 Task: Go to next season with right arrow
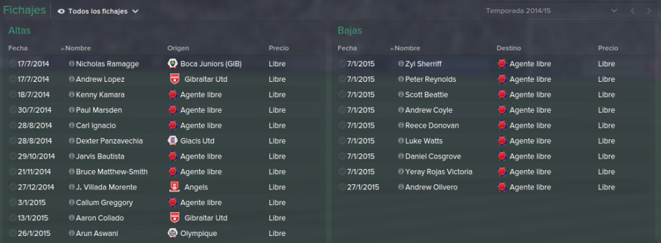point(649,10)
